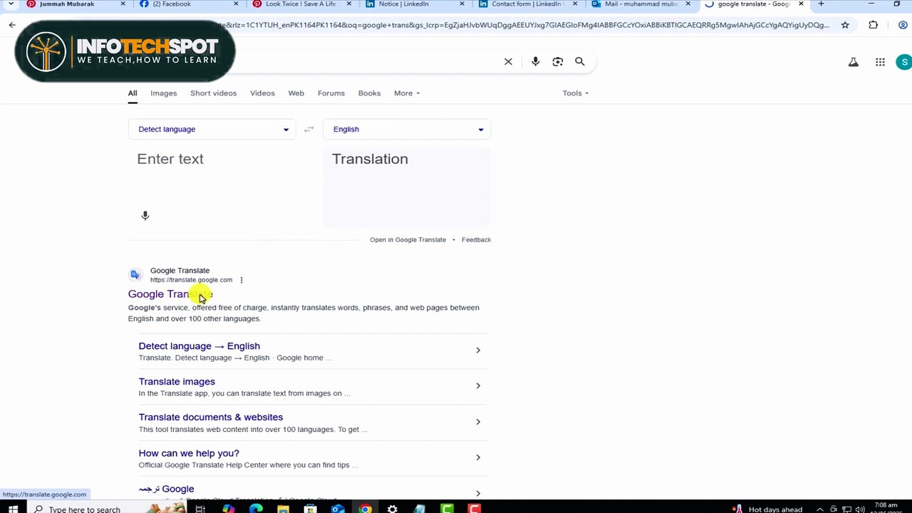Open the Google account avatar
912x513 pixels.
point(903,62)
